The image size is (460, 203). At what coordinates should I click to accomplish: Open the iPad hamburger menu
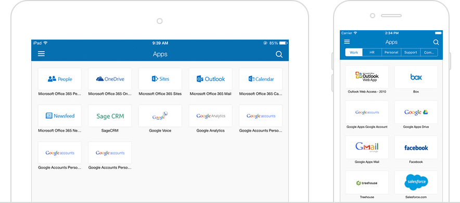click(x=41, y=54)
